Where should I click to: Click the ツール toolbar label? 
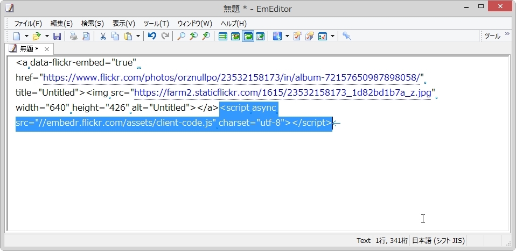492,36
